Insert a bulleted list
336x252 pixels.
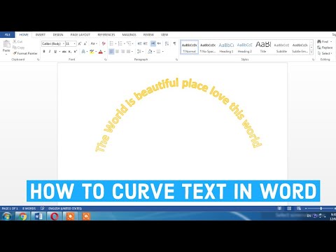point(111,43)
